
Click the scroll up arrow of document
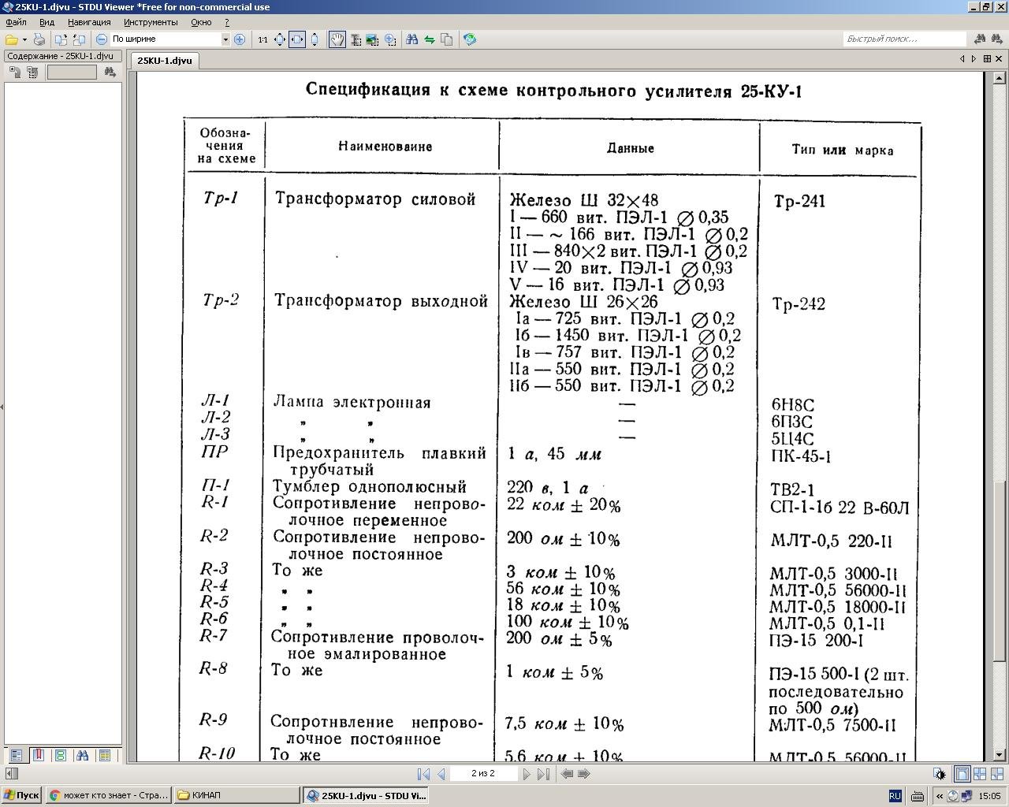pyautogui.click(x=1000, y=77)
